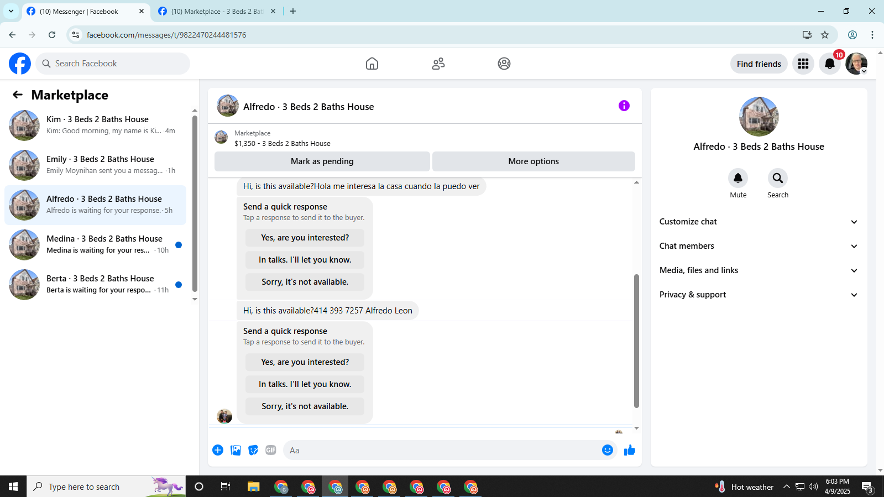
Task: Search in conversation with the magnifier icon
Action: pyautogui.click(x=778, y=178)
